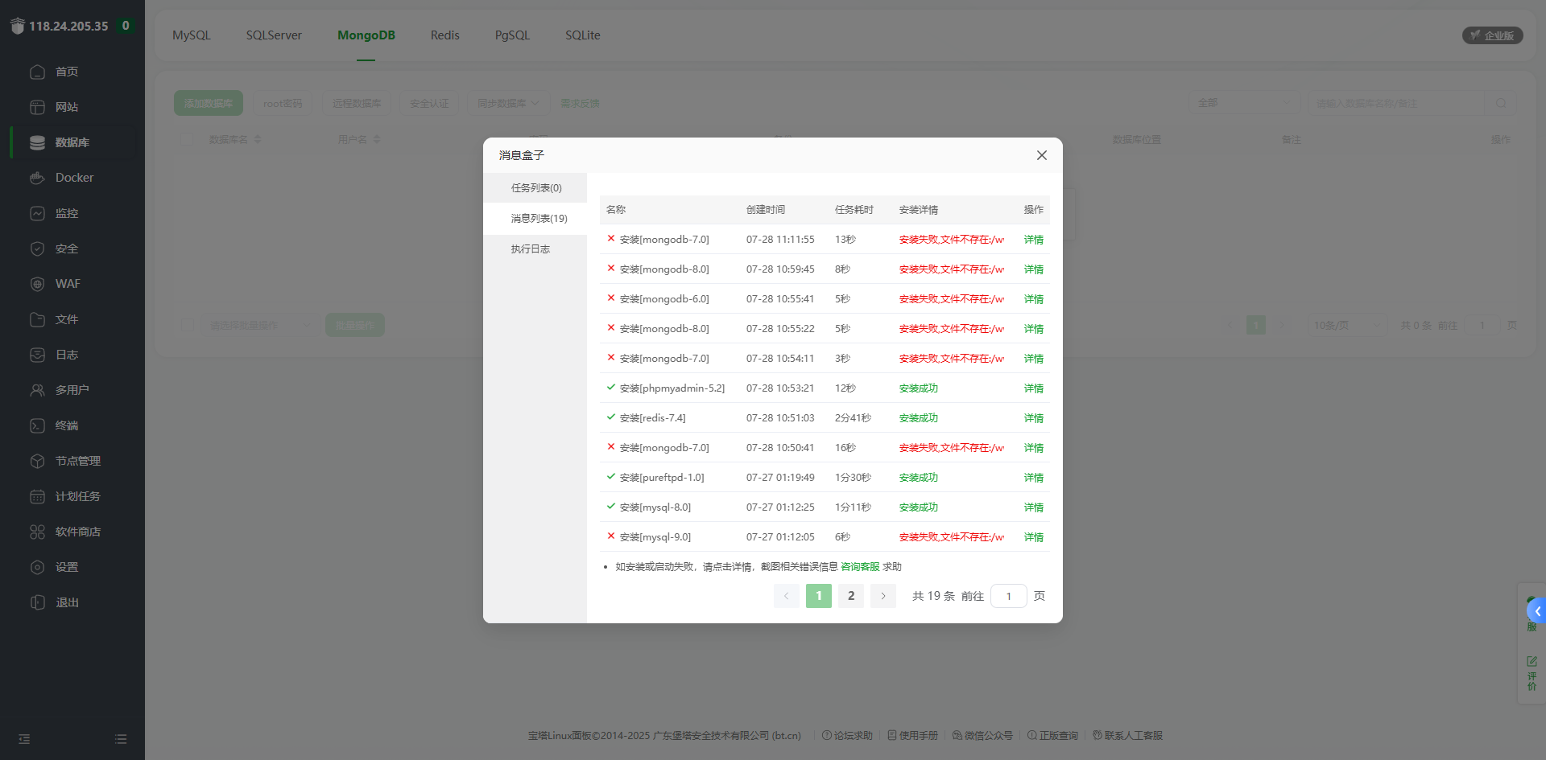Open the batch operation select dropdown
Image resolution: width=1546 pixels, height=760 pixels.
[258, 325]
